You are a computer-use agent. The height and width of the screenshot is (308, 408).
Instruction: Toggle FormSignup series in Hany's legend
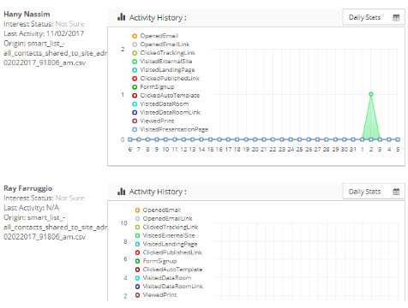point(153,87)
